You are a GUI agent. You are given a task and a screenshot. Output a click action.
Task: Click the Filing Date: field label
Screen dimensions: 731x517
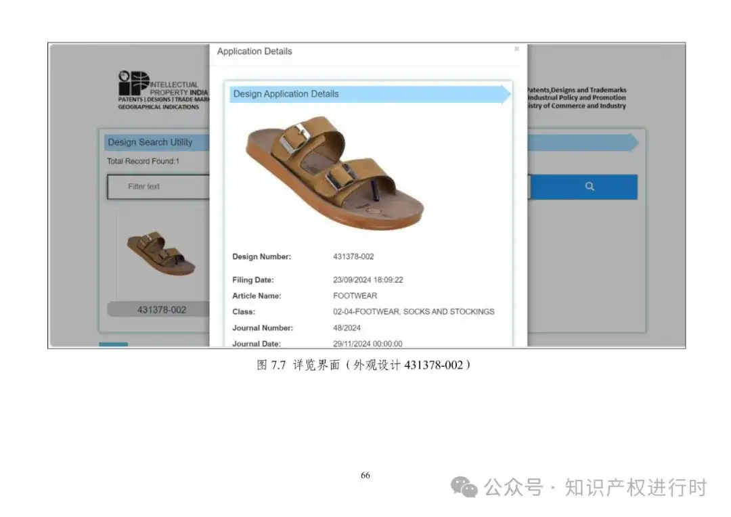(x=253, y=280)
